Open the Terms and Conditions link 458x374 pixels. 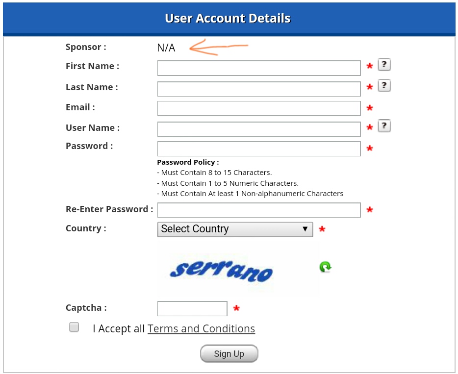coord(201,328)
